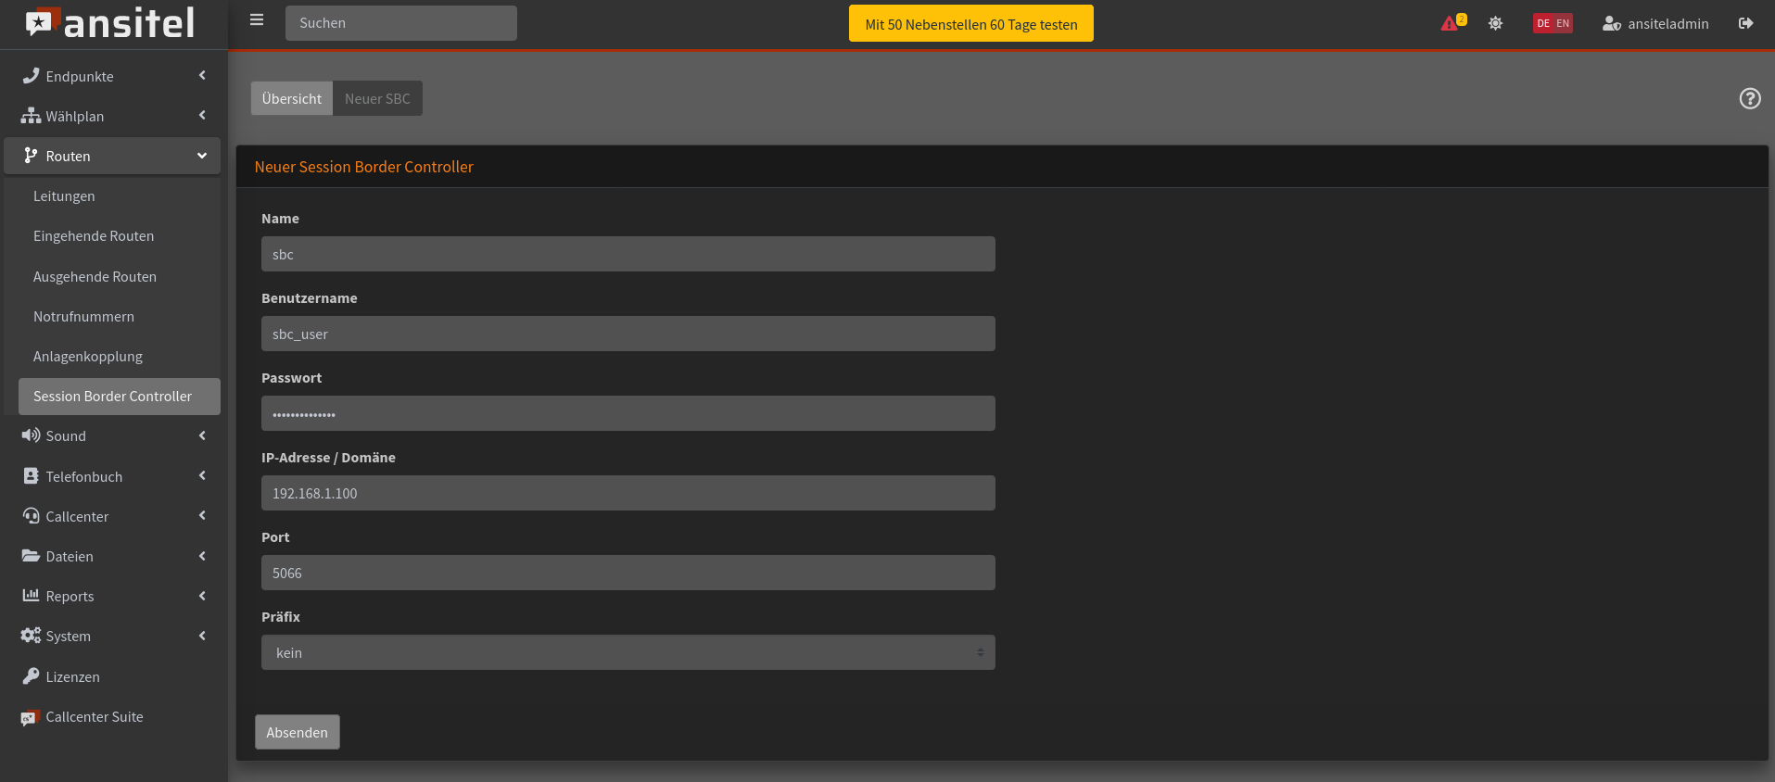
Task: Open the Lizenzen key menu entry
Action: [72, 677]
